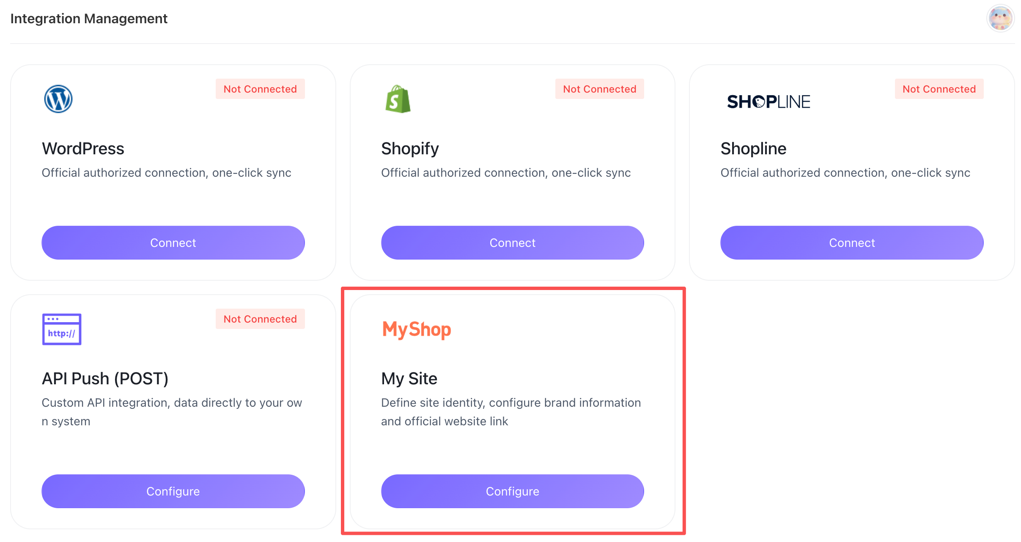Open the user avatar profile
The width and height of the screenshot is (1021, 542).
point(1000,19)
